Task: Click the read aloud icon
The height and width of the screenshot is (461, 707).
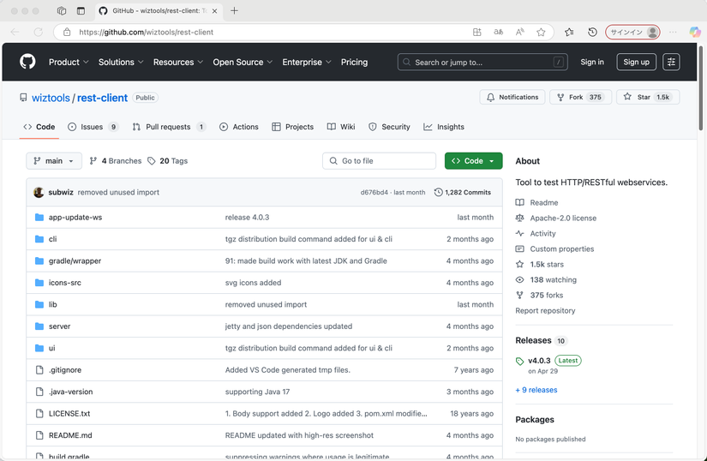Action: coord(520,32)
